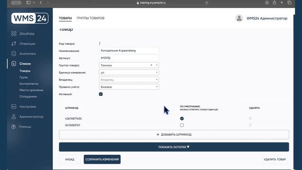The height and width of the screenshot is (170, 302).
Task: Open Места хранения in the sidebar
Action: (x=31, y=90)
